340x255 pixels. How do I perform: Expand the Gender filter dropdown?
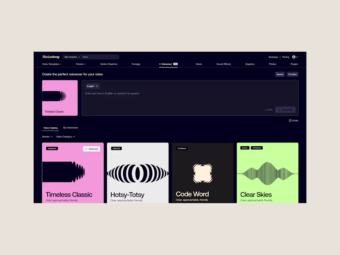click(47, 136)
